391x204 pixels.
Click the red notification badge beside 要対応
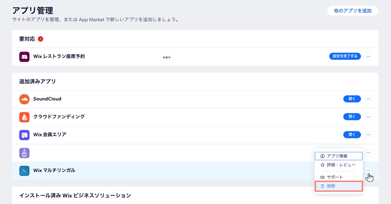click(x=40, y=39)
